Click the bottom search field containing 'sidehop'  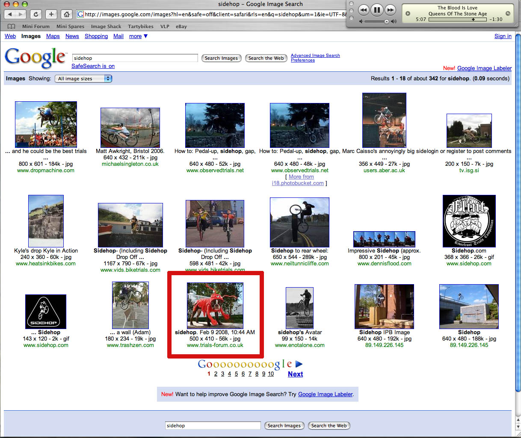213,426
